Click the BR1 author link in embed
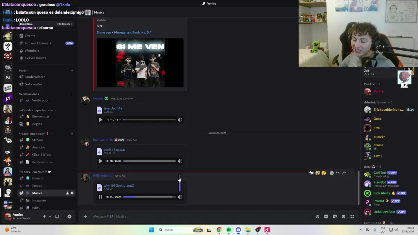418x235 pixels. 99,26
